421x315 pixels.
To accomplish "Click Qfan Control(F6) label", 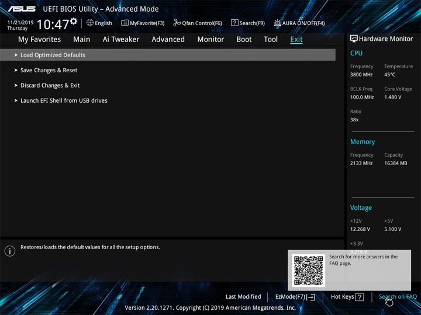I will [x=202, y=23].
